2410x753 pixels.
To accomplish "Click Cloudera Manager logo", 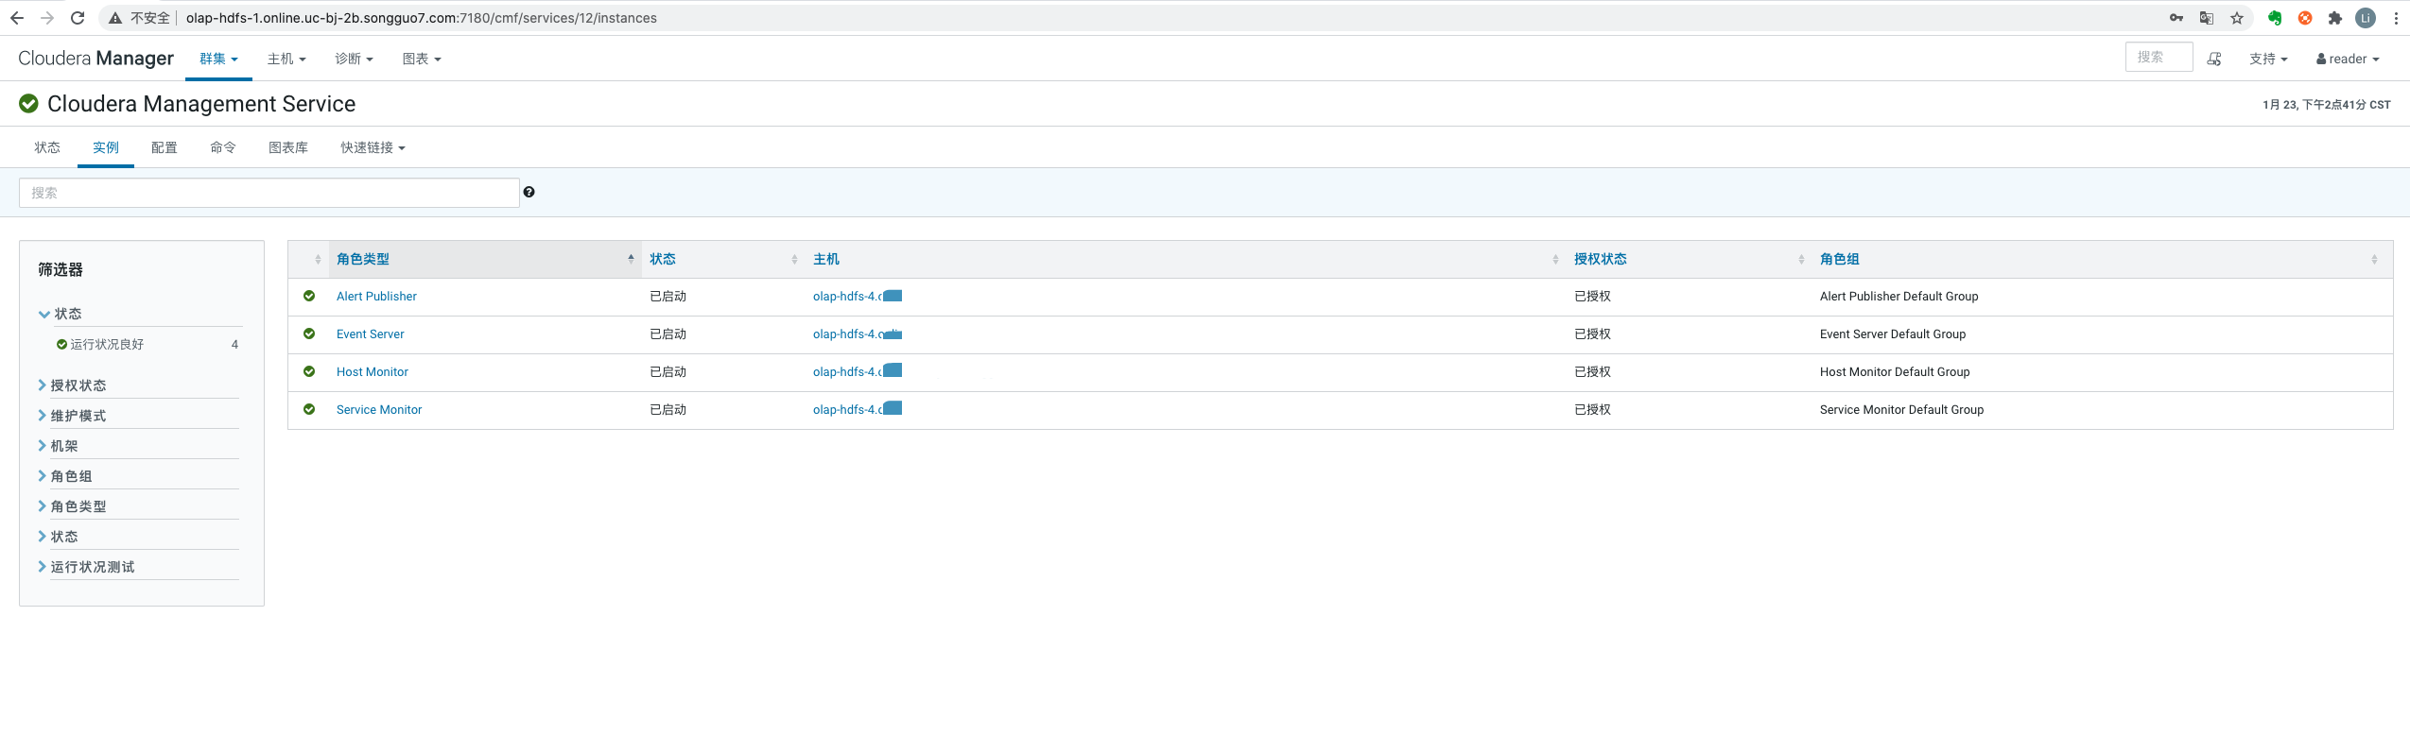I will coord(96,58).
